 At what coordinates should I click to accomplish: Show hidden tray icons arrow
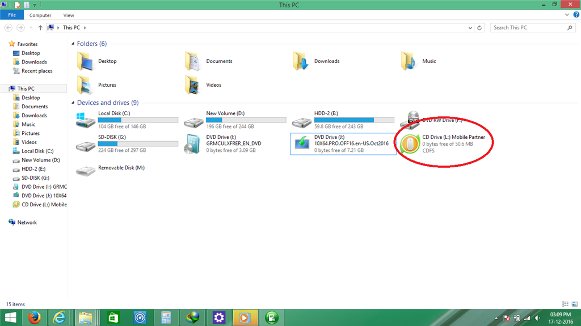(x=496, y=318)
